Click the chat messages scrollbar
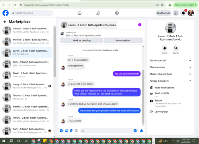 (x=143, y=96)
